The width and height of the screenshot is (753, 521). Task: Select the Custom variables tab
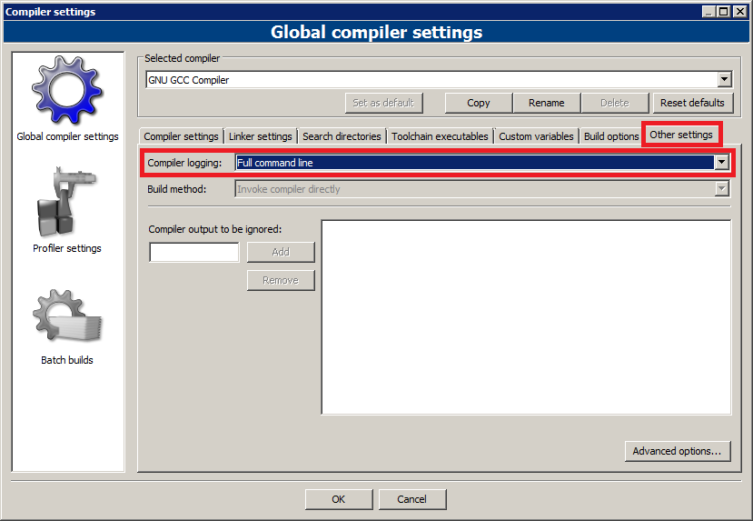pos(536,136)
